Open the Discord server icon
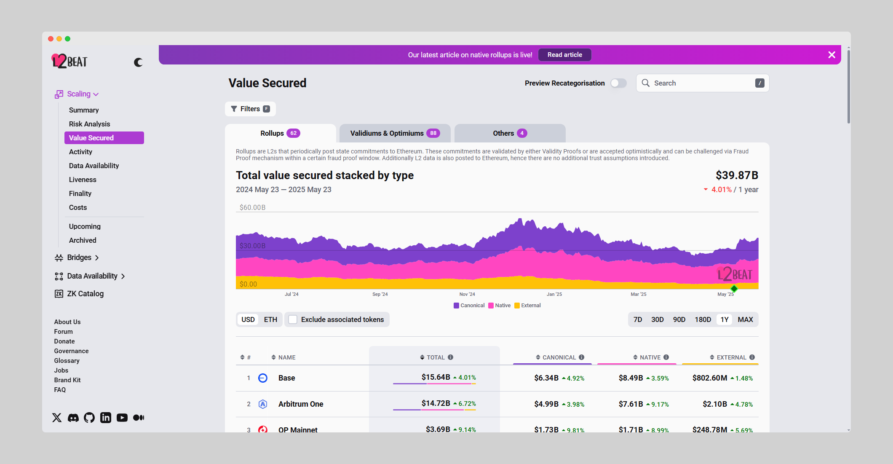 point(73,418)
